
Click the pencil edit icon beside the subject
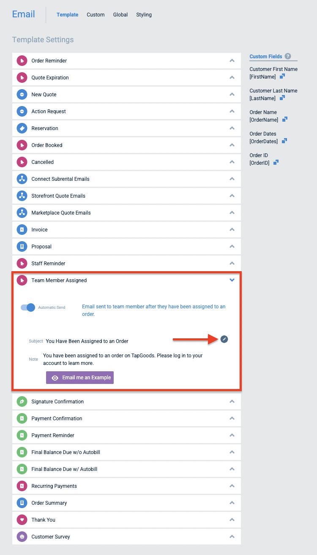[224, 339]
